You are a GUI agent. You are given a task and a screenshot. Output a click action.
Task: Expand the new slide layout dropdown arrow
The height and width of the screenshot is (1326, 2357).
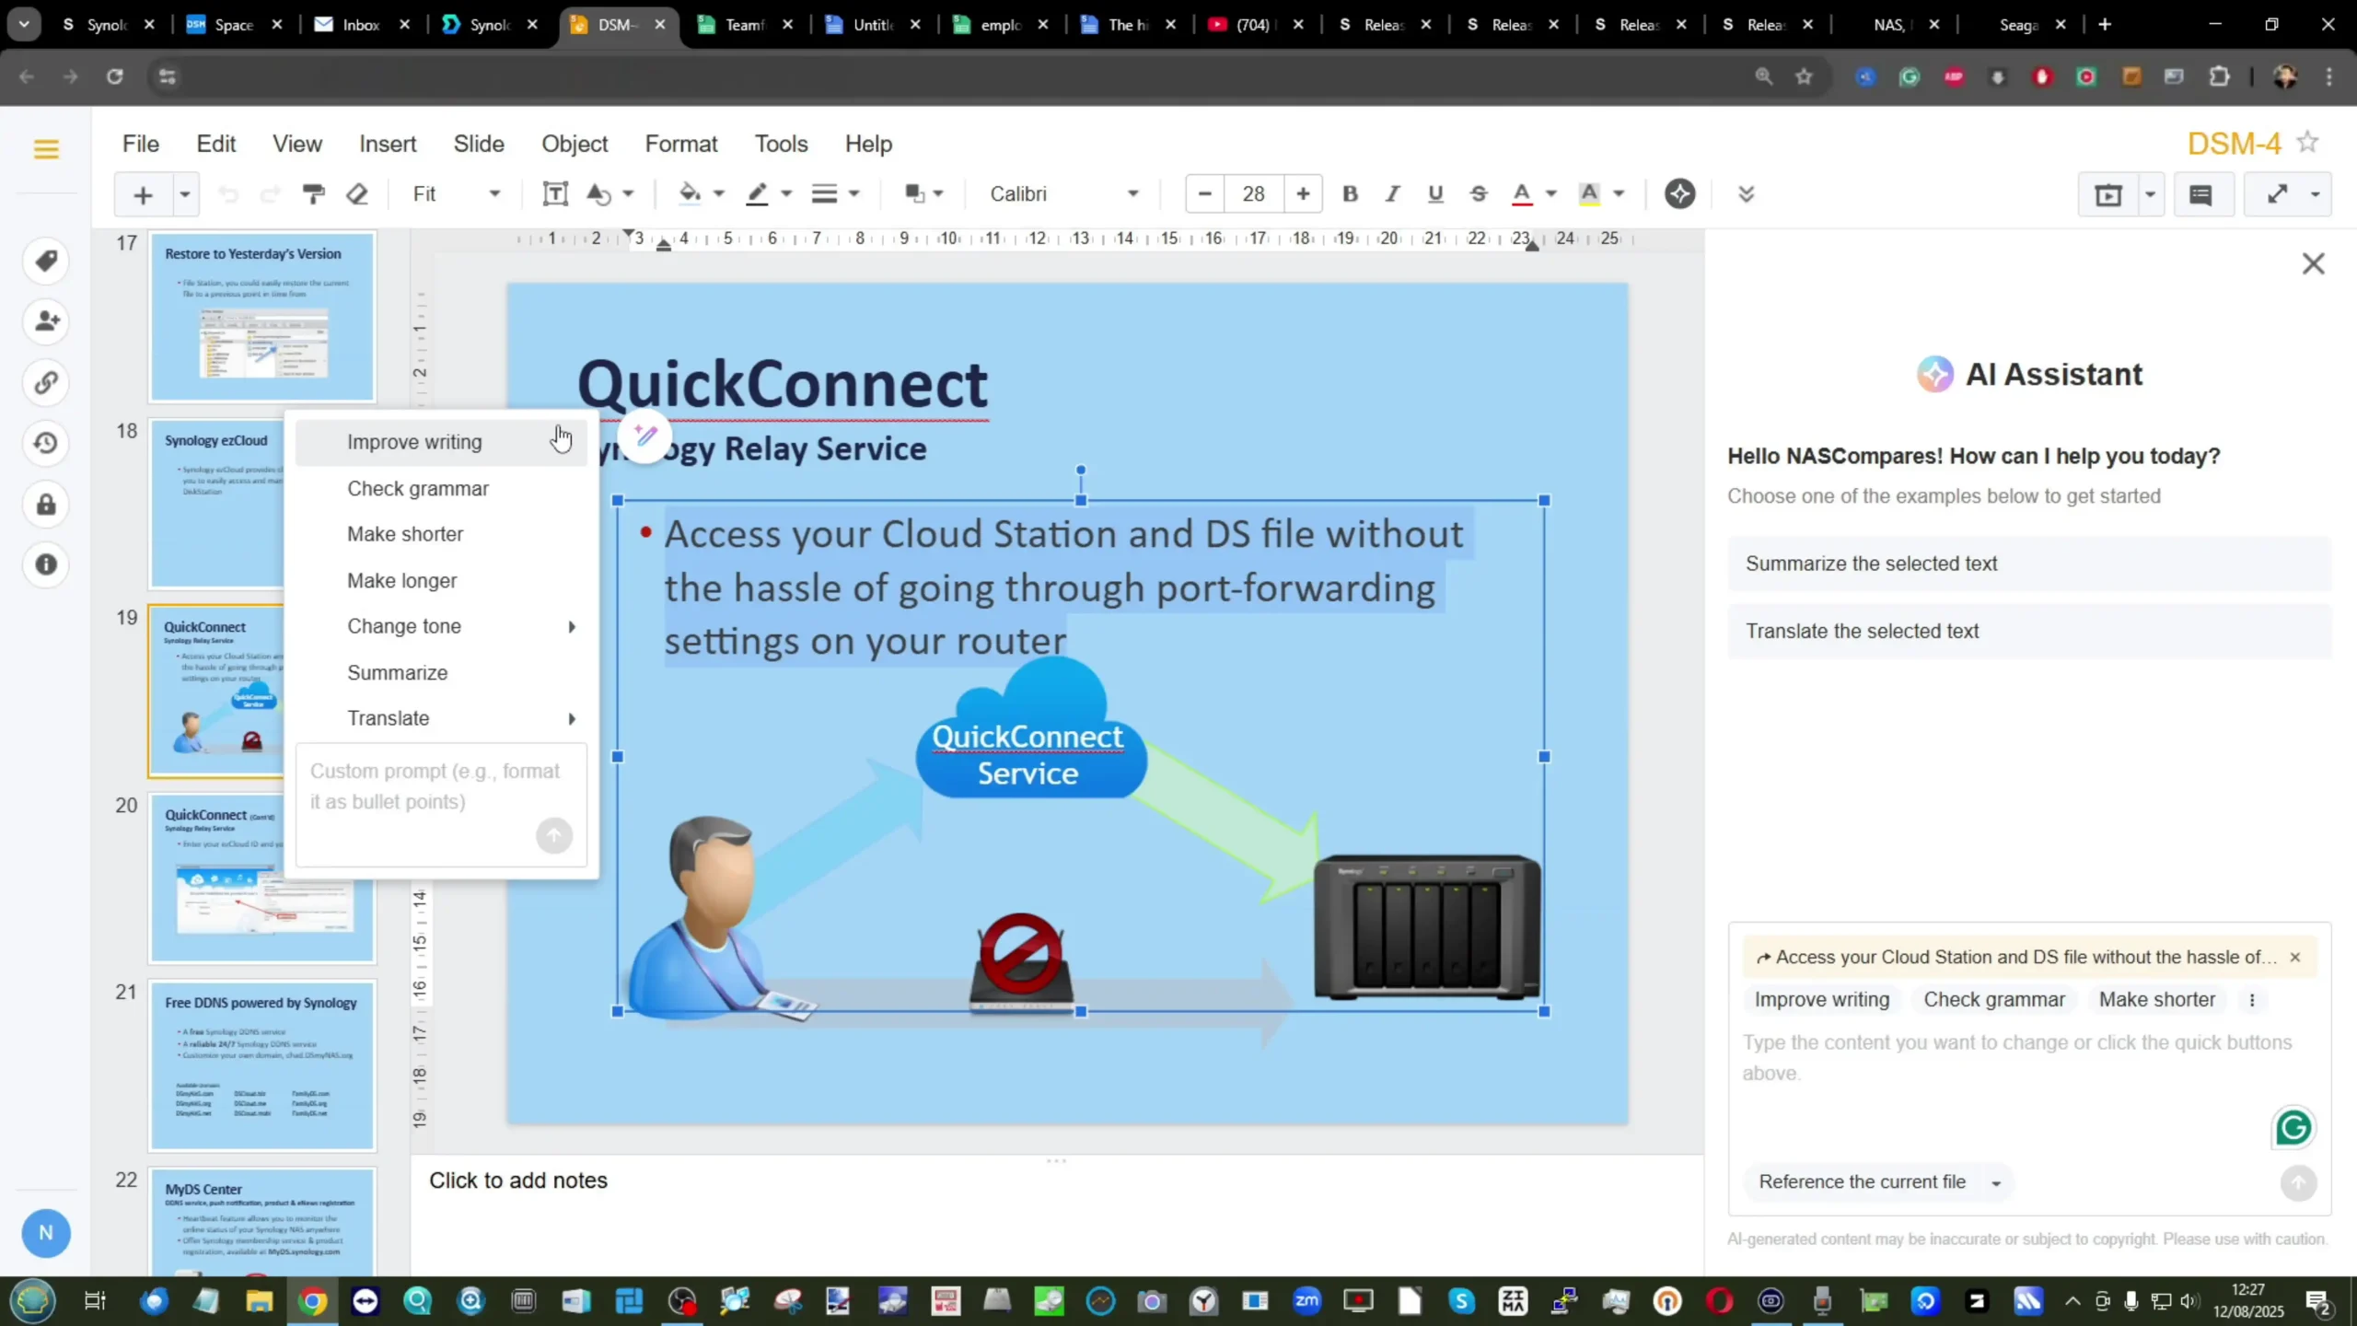(185, 194)
